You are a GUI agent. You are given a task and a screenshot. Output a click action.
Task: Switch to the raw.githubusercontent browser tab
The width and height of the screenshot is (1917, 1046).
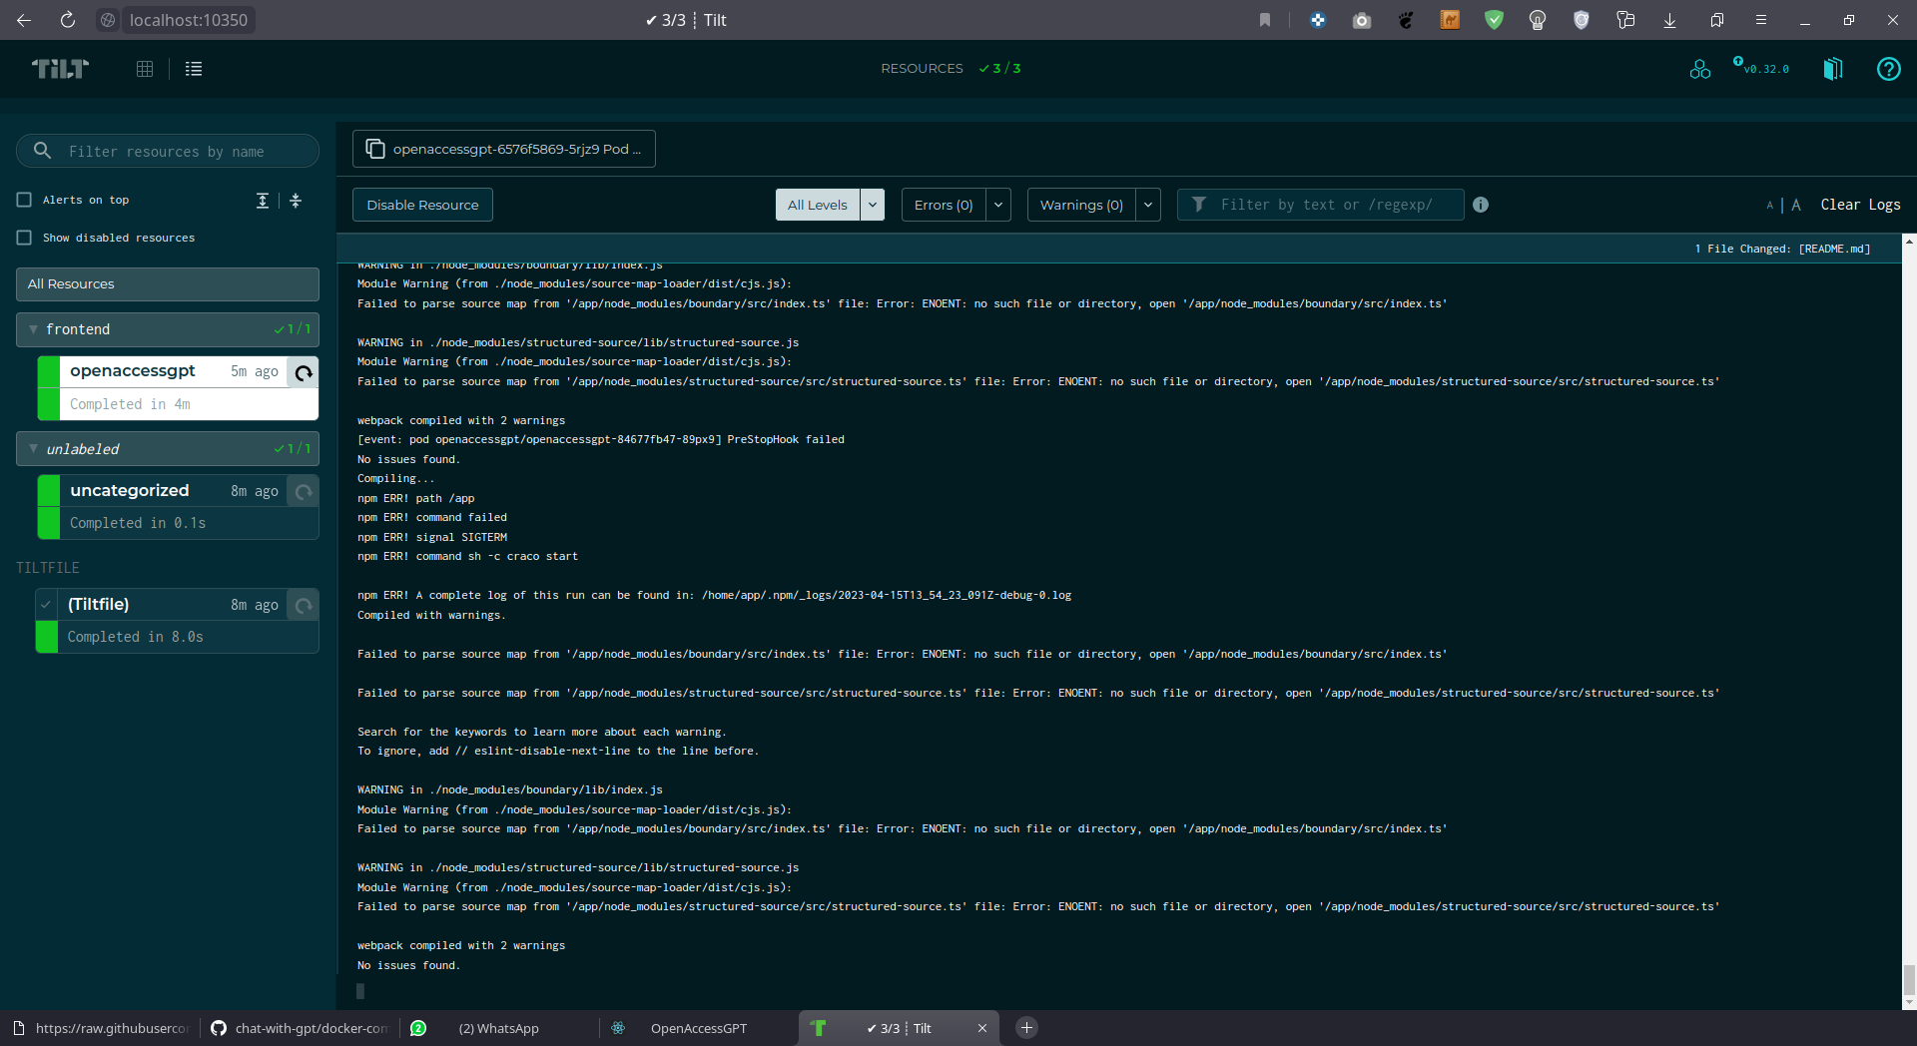[100, 1028]
